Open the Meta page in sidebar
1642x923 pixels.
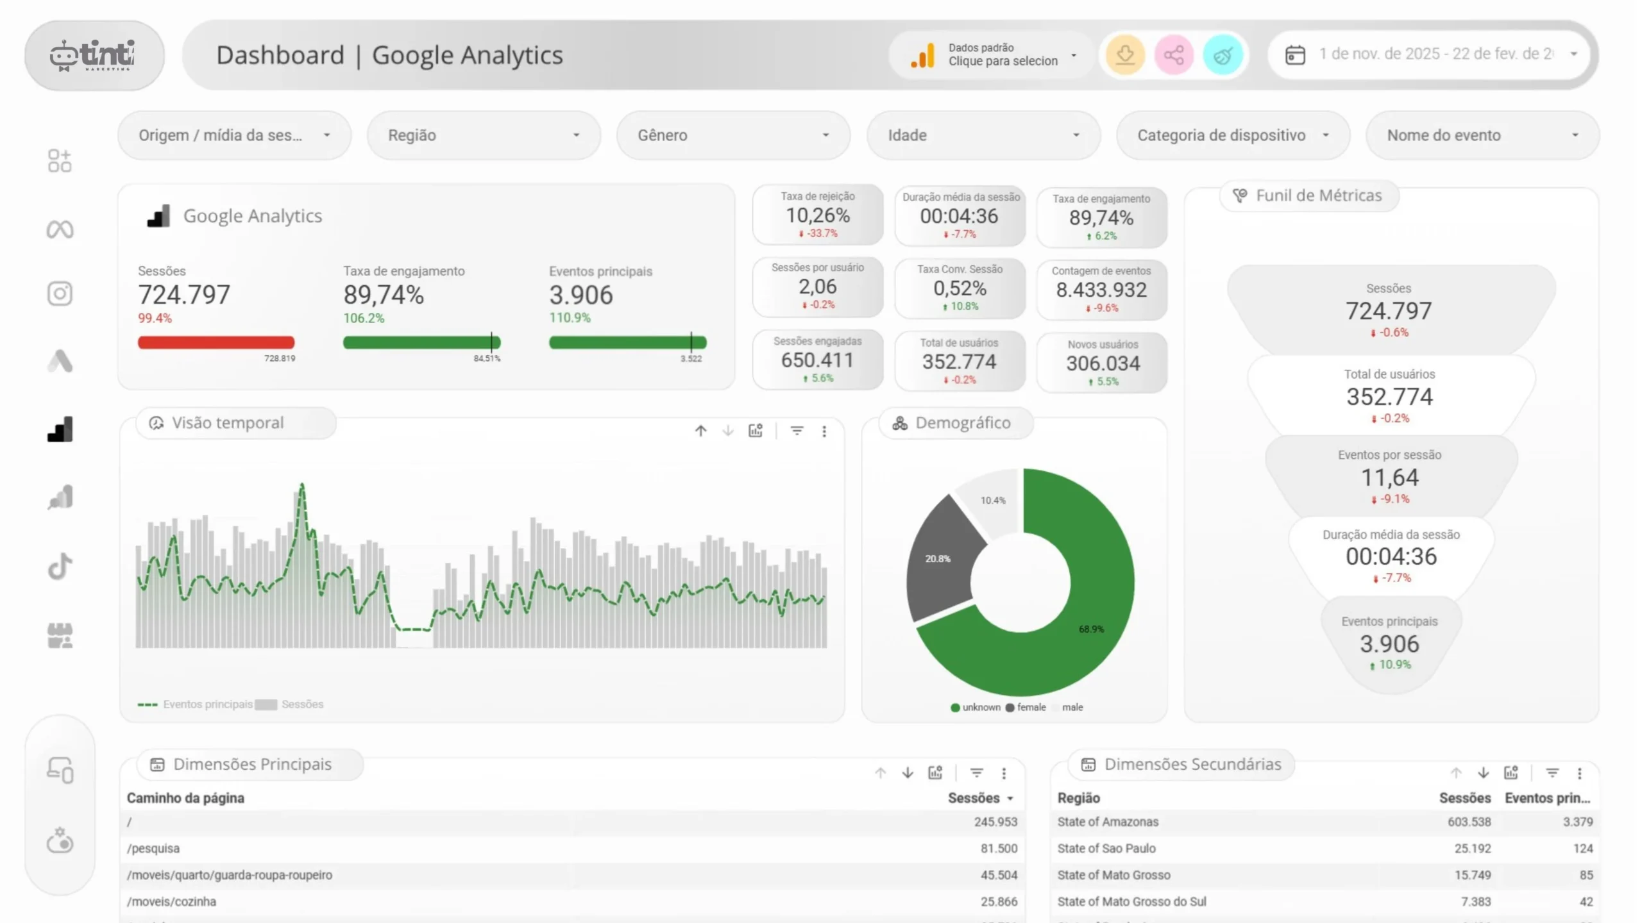click(x=60, y=229)
